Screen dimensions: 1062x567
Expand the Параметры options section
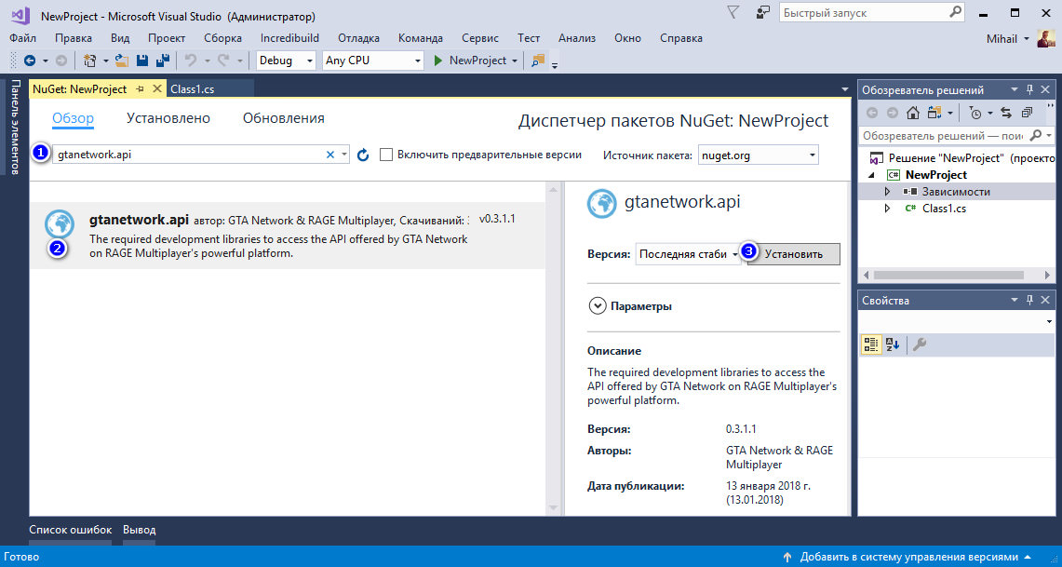pos(597,306)
